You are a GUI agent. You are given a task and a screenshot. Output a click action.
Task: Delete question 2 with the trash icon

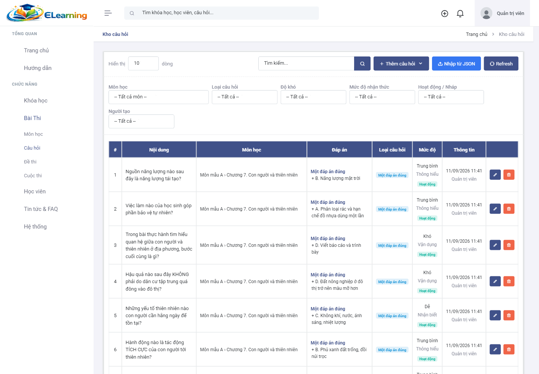tap(509, 209)
